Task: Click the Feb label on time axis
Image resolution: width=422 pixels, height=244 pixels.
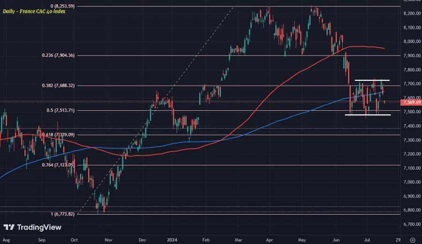Action: 206,240
